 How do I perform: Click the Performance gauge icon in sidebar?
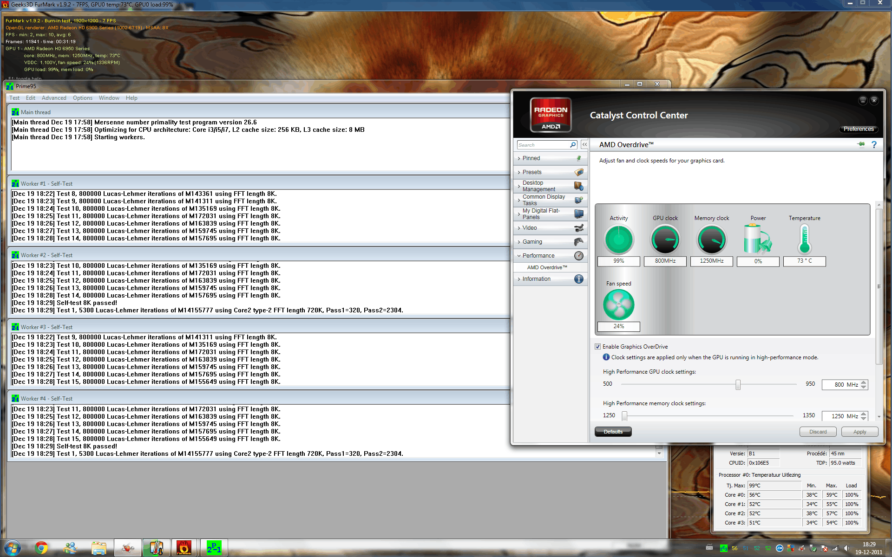coord(578,256)
